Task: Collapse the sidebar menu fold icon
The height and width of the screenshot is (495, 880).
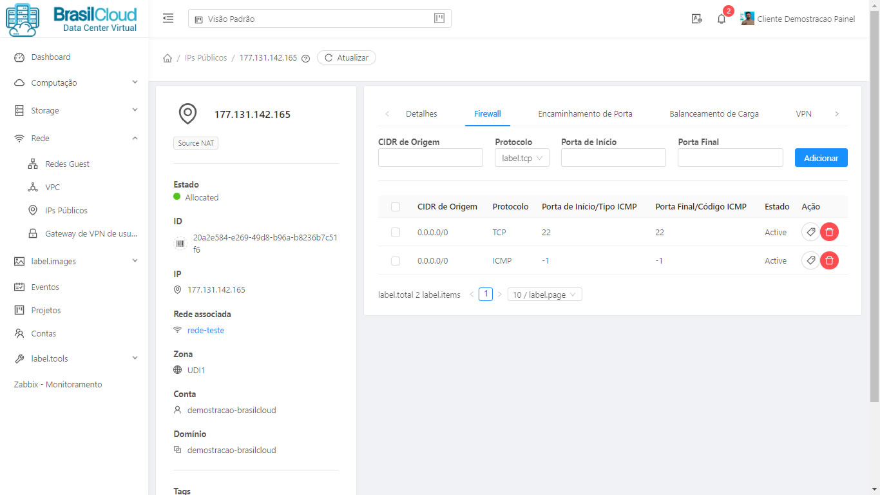Action: tap(168, 18)
